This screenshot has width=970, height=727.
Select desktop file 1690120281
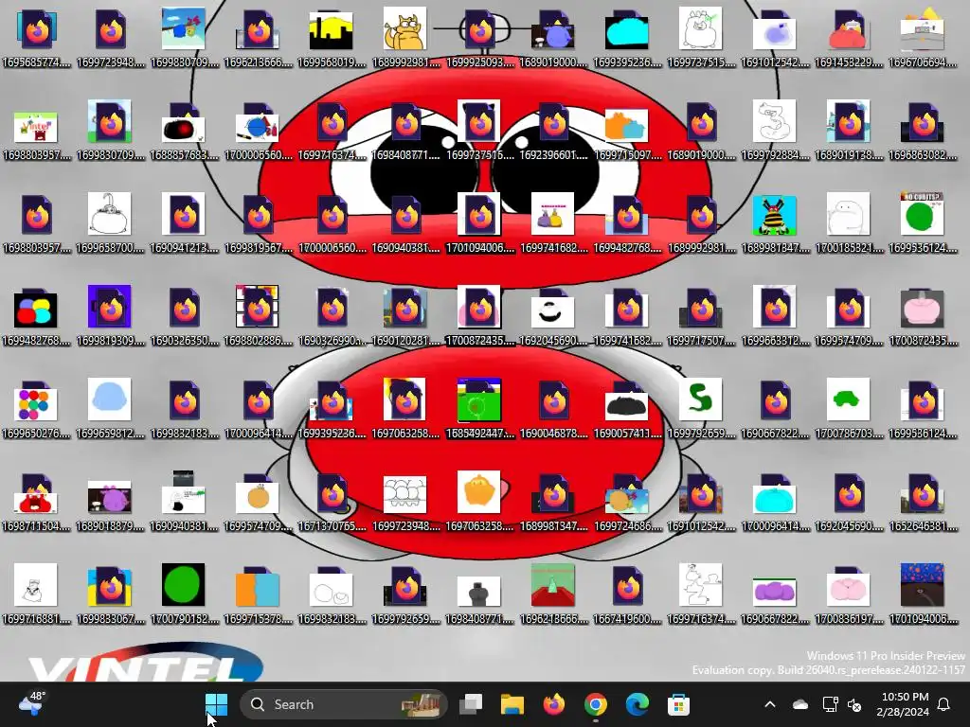[405, 316]
